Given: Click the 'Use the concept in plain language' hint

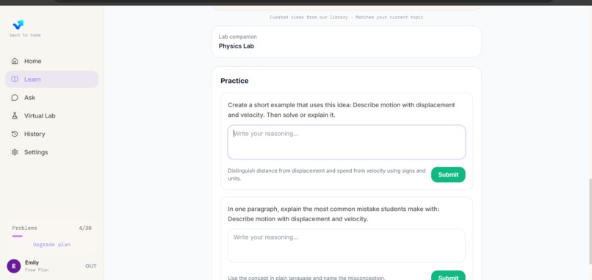Looking at the screenshot, I should pos(306,278).
